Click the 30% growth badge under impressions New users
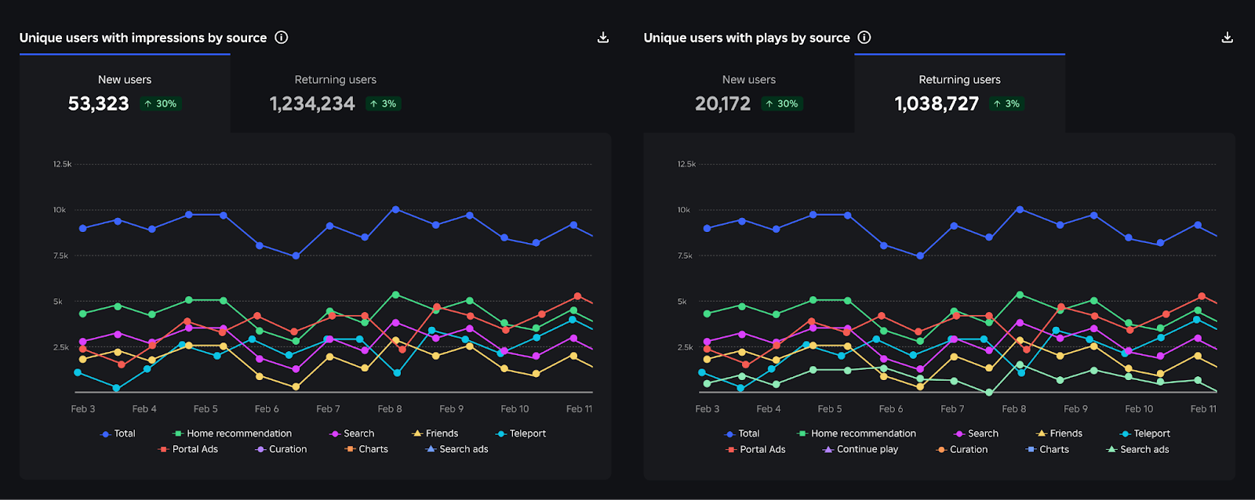Screen dimensions: 1255x500 161,103
